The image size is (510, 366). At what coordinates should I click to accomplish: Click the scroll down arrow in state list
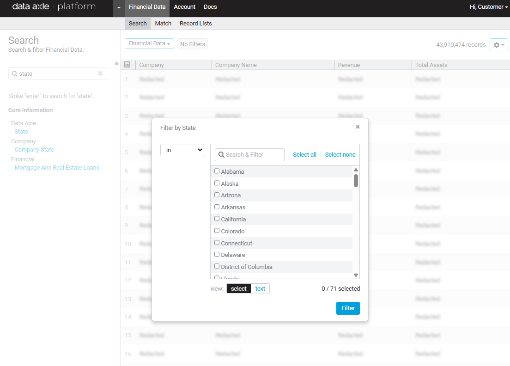pos(356,275)
